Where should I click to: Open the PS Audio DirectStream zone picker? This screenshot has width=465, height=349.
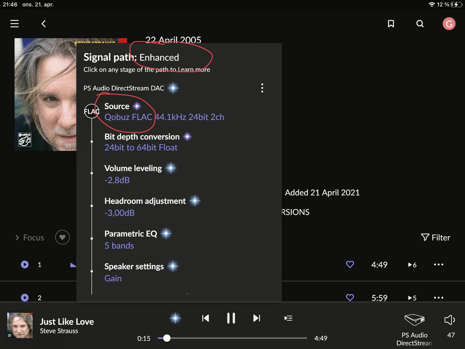pos(414,330)
